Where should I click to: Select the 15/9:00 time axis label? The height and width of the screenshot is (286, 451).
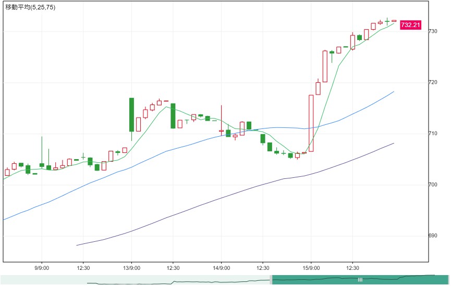point(311,268)
